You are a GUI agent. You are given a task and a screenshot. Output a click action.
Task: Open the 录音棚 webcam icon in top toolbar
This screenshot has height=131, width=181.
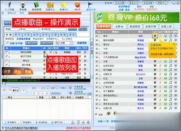coord(23,5)
